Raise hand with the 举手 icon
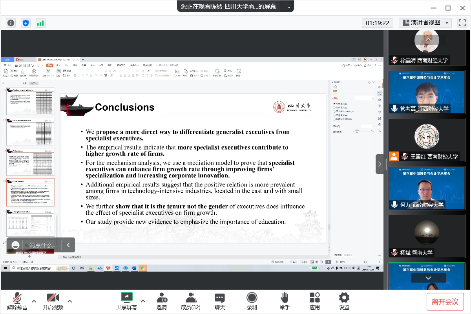The image size is (471, 314). 285,301
